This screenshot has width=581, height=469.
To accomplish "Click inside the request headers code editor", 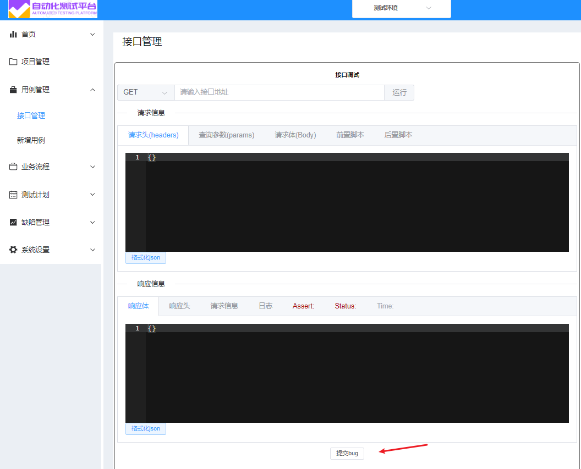I will point(347,202).
